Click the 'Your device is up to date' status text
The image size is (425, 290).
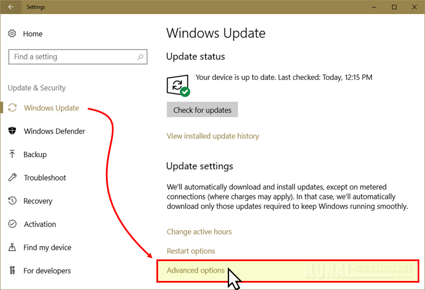click(284, 78)
